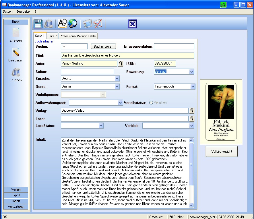This screenshot has height=219, width=254.
Task: Open the A9 Amazon lookup tool
Action: tap(62, 24)
